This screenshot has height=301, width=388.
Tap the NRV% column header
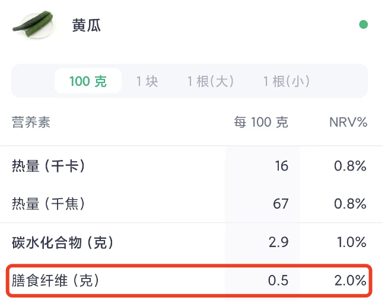[x=348, y=122]
